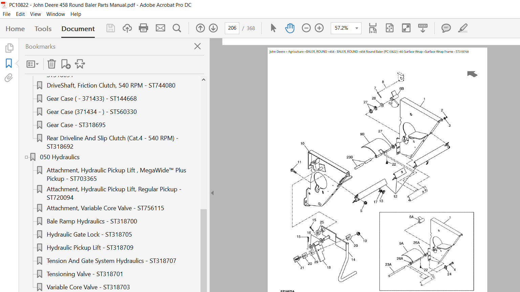Viewport: 520px width, 292px height.
Task: Open Hydraulic Pickup Lift ST318709 bookmark
Action: (90, 248)
